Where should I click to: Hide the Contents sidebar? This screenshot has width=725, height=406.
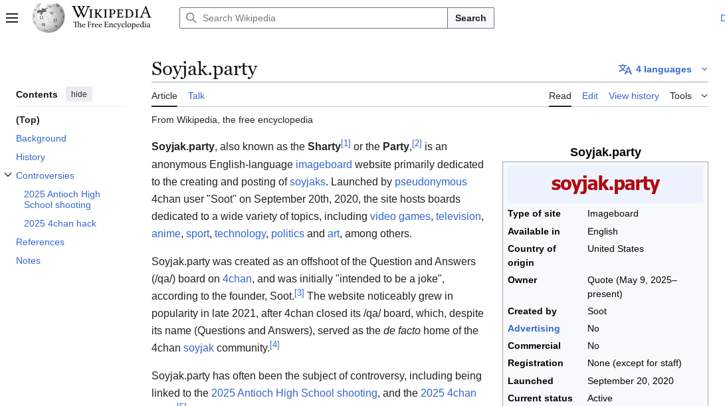point(78,94)
